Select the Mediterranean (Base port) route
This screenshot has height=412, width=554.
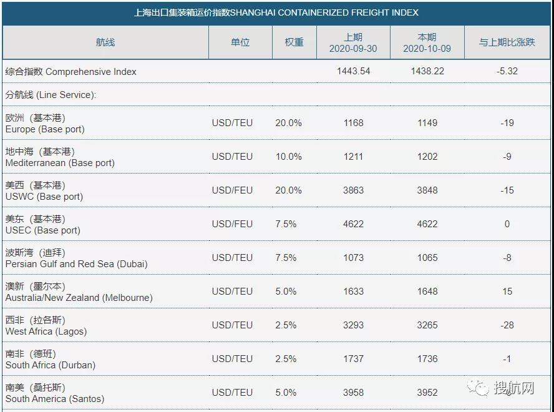click(60, 157)
